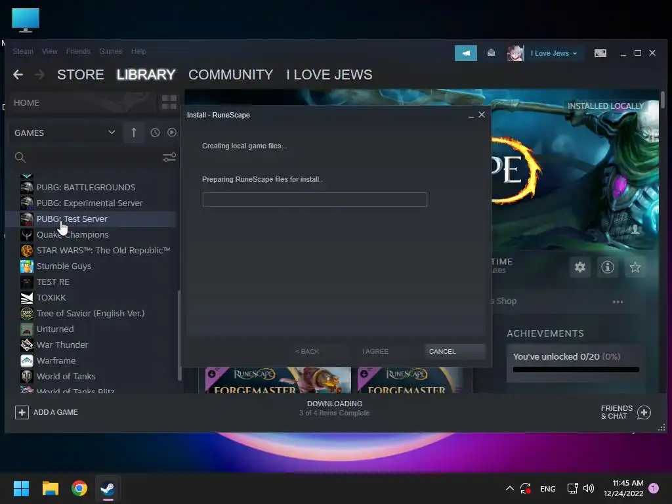Show ready to play games icon

tap(172, 133)
